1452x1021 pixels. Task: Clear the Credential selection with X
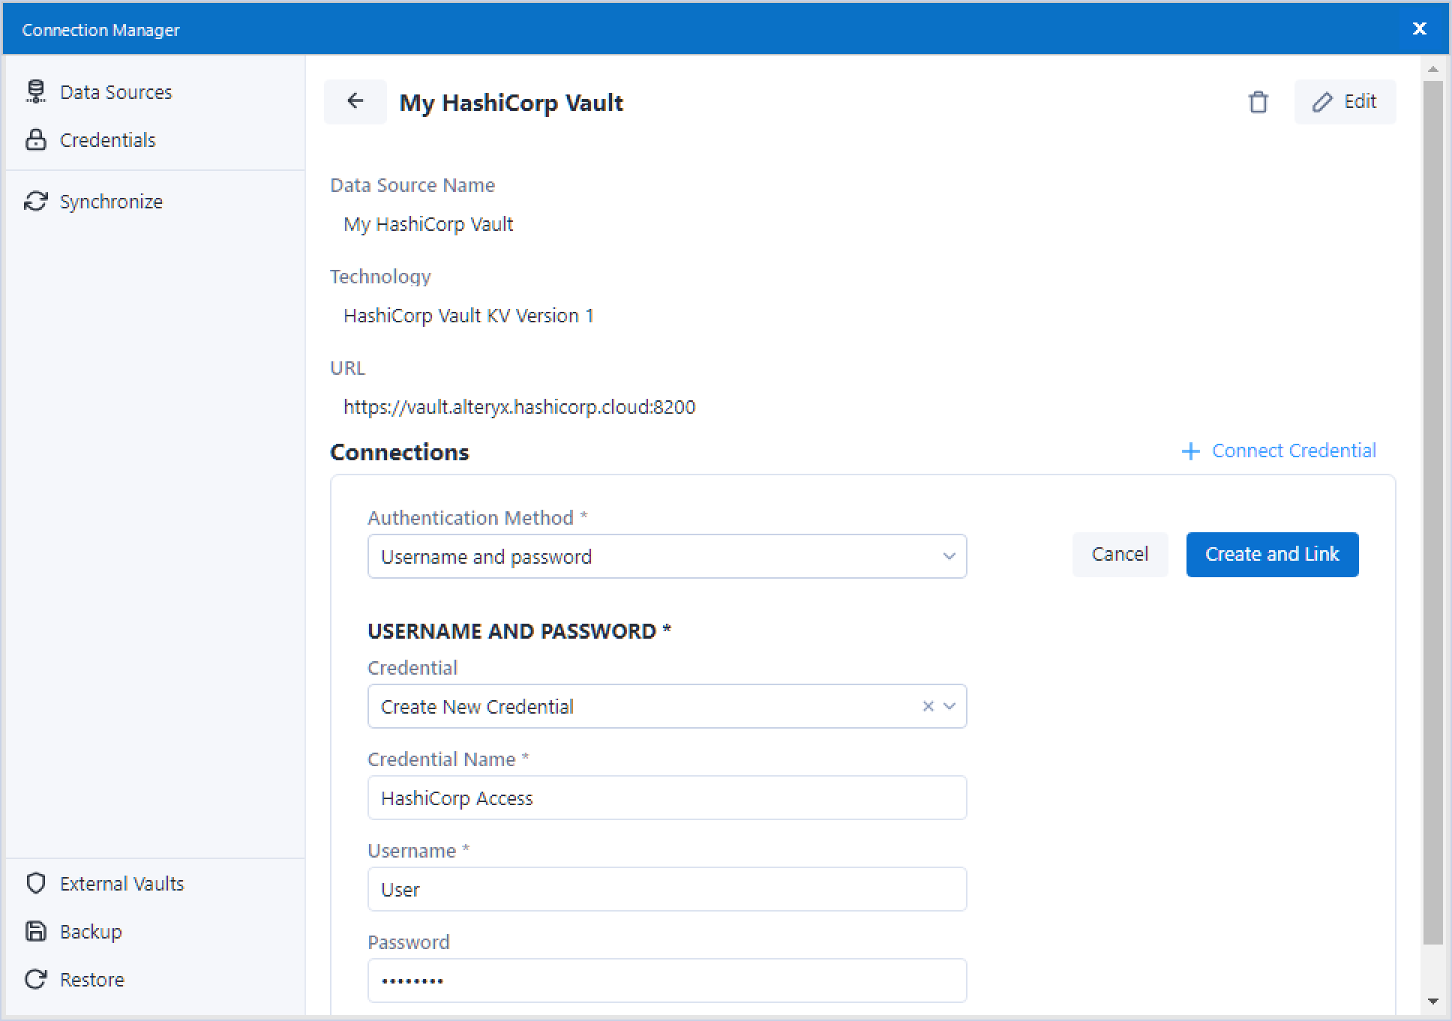click(928, 706)
